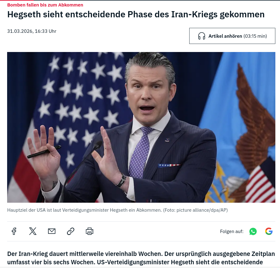Click the 'Folgen auf:' label
This screenshot has width=280, height=268.
pyautogui.click(x=232, y=231)
